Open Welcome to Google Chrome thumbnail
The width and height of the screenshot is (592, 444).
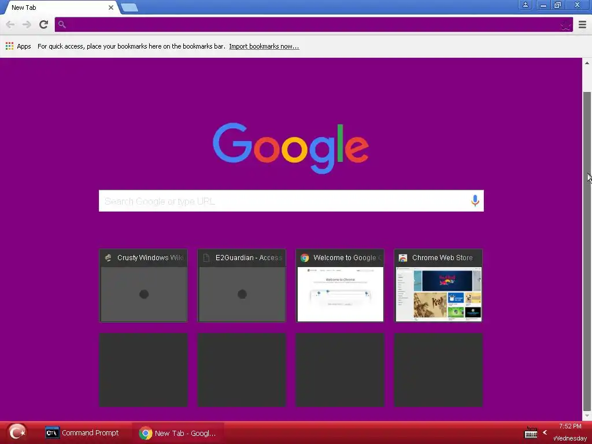[x=340, y=286]
